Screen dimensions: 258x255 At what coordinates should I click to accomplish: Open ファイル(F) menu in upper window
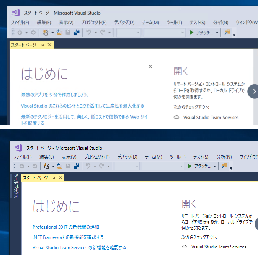20,22
